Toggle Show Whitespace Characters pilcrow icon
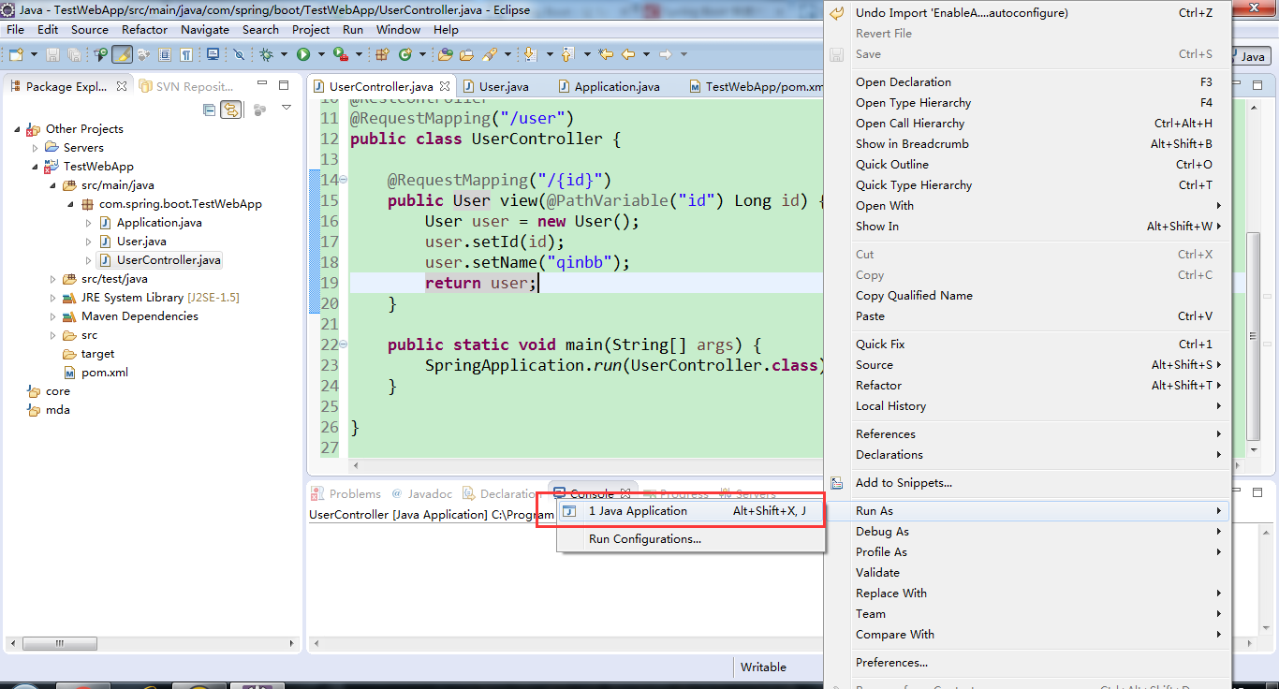1279x689 pixels. coord(186,55)
